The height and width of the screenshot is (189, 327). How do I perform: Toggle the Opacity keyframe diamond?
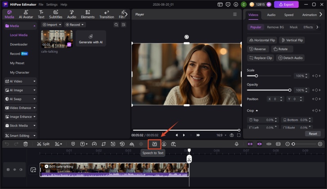click(316, 90)
